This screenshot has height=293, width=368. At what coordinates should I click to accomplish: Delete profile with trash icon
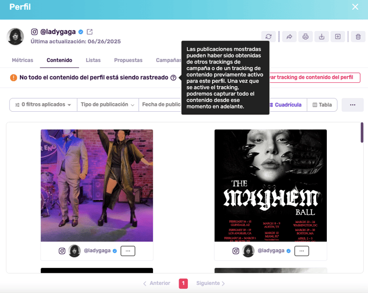click(358, 37)
